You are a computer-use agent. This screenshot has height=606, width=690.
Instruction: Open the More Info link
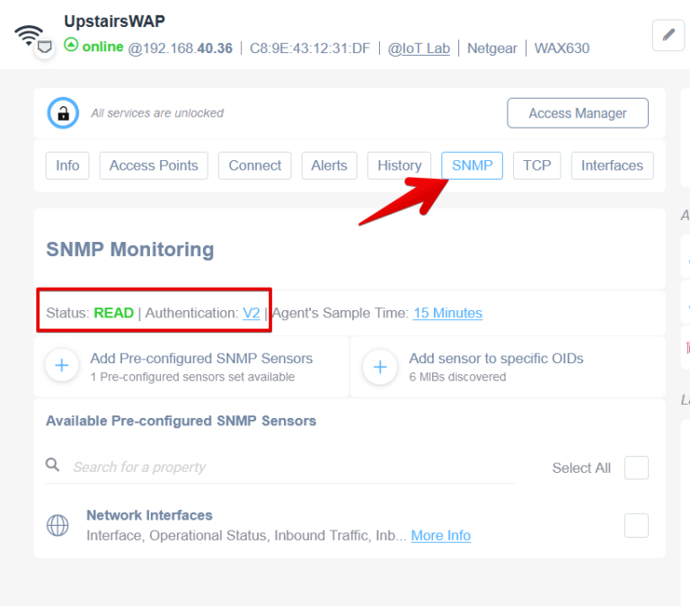click(440, 535)
